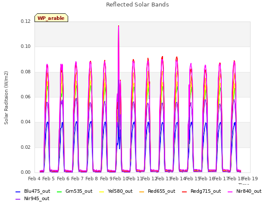This screenshot has height=207, width=276.
Task: Toggle the Nir840_out legend entry
Action: click(x=245, y=191)
